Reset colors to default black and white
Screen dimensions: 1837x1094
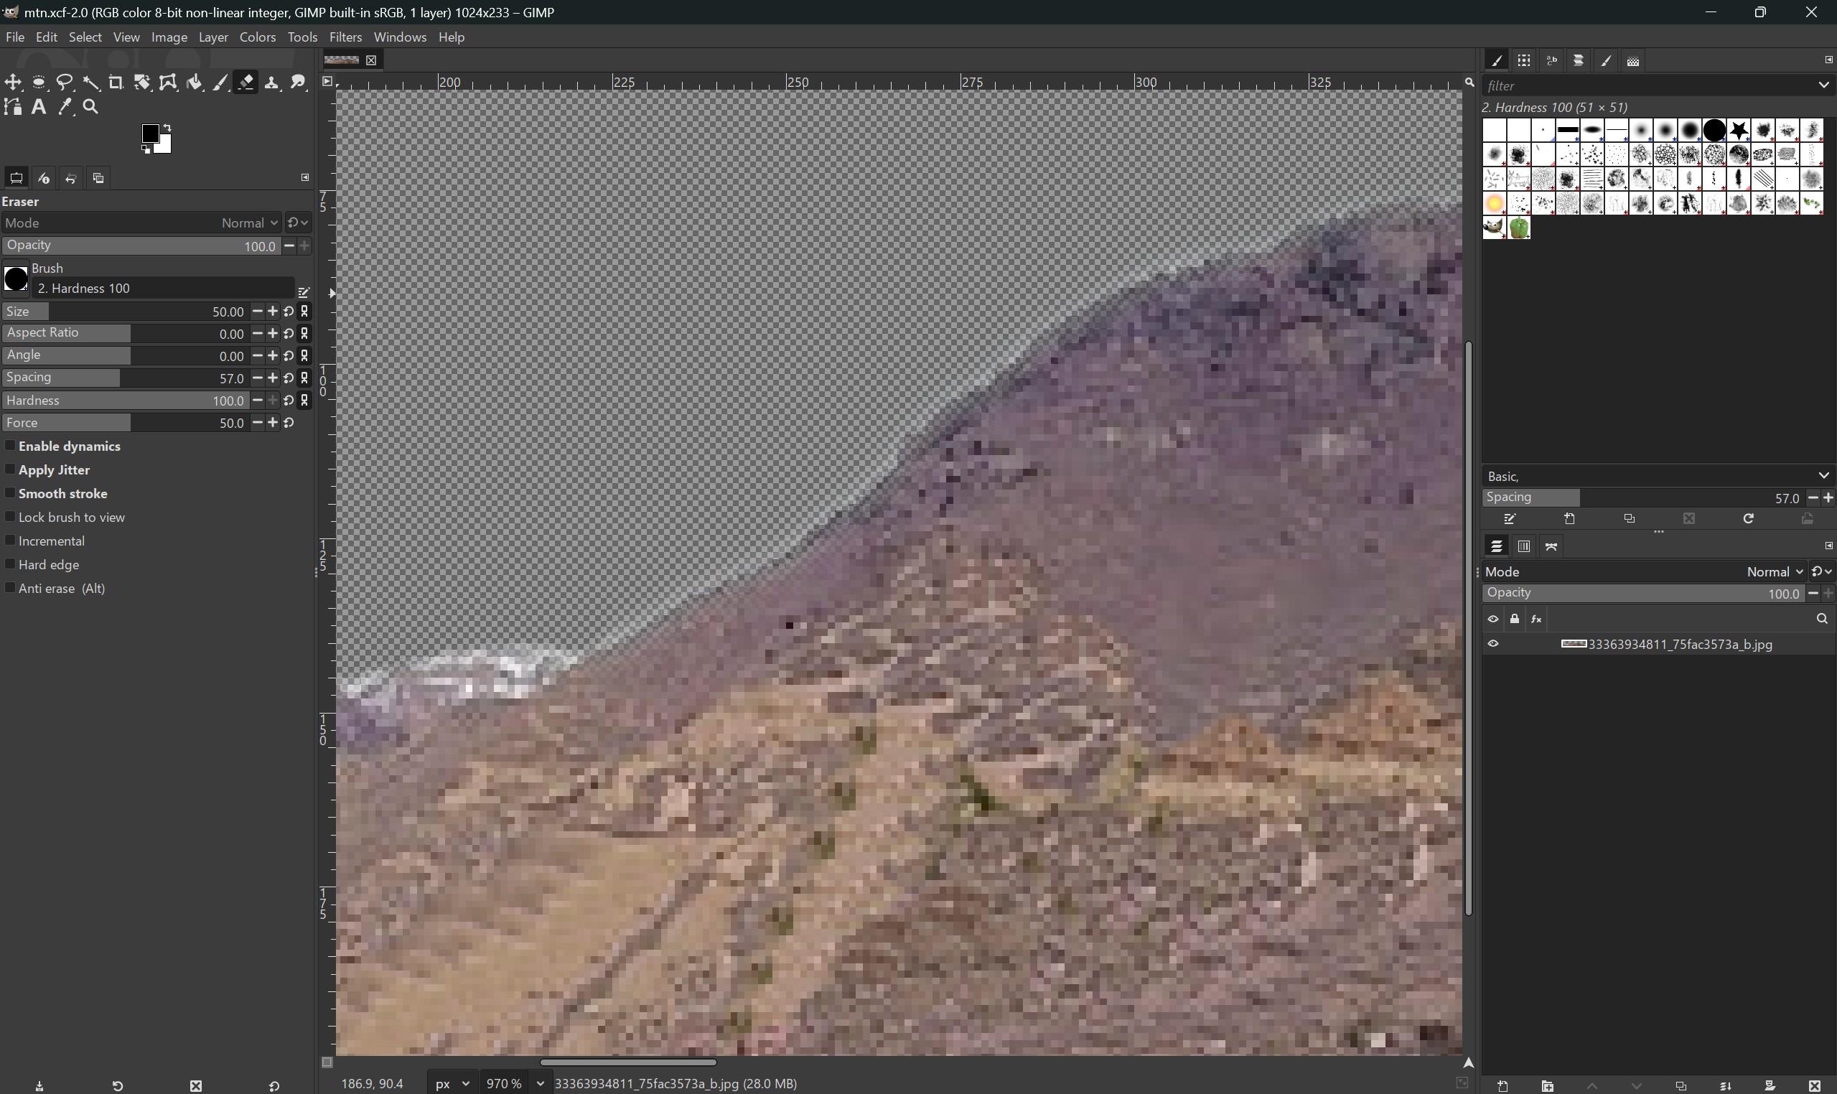tap(146, 150)
